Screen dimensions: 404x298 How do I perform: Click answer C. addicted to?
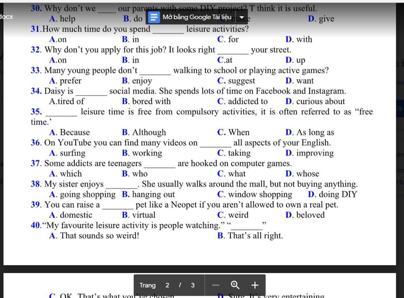(x=243, y=101)
